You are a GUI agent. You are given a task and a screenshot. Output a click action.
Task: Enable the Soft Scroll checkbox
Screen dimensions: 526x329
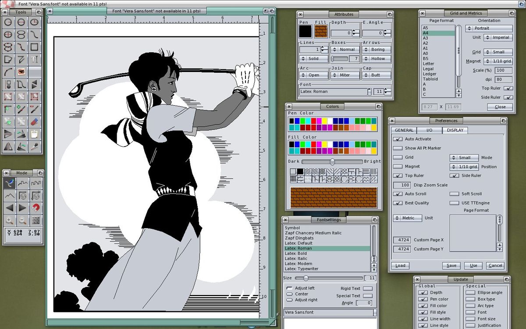454,194
